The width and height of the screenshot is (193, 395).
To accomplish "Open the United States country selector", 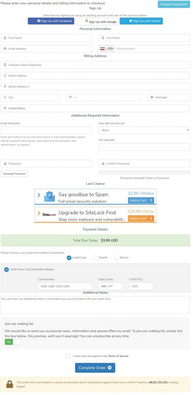I will tap(95, 108).
